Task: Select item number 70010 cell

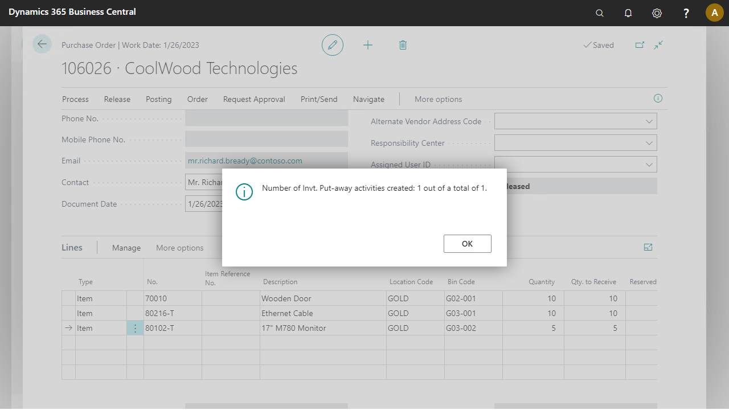Action: (x=173, y=298)
